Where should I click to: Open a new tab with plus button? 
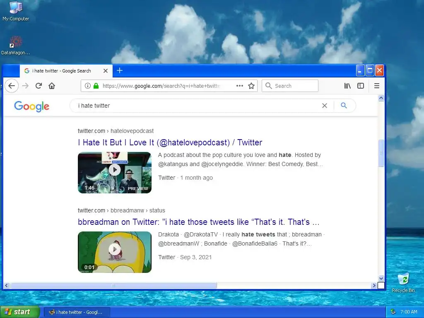(120, 70)
